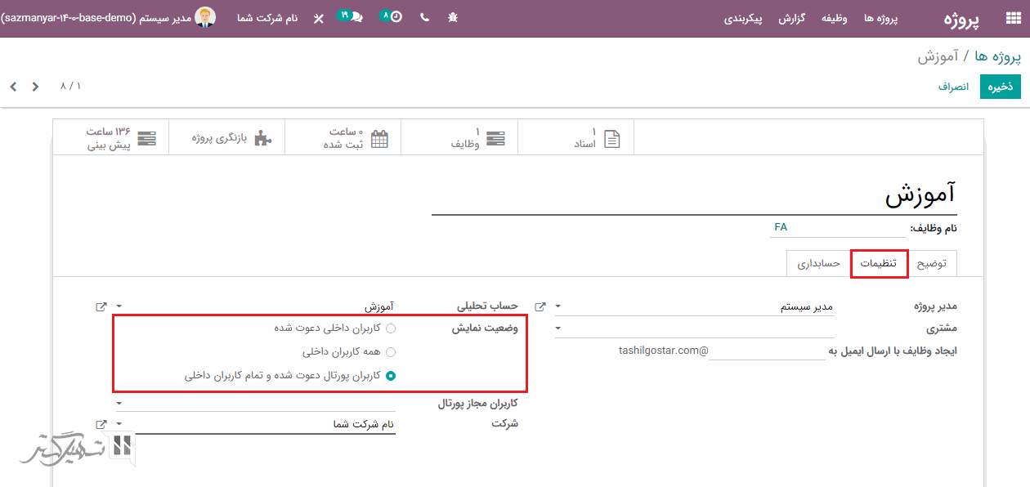
Task: Click the email alias input field
Action: point(767,351)
